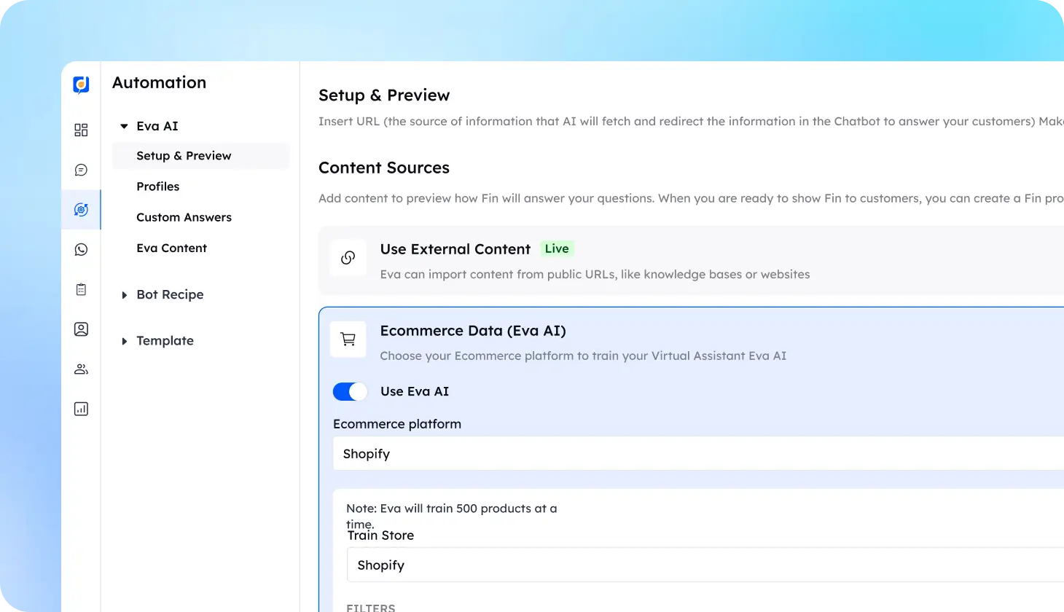Screen dimensions: 1064x612
Task: Click the Choose your Ecommerce platform description
Action: click(x=583, y=356)
